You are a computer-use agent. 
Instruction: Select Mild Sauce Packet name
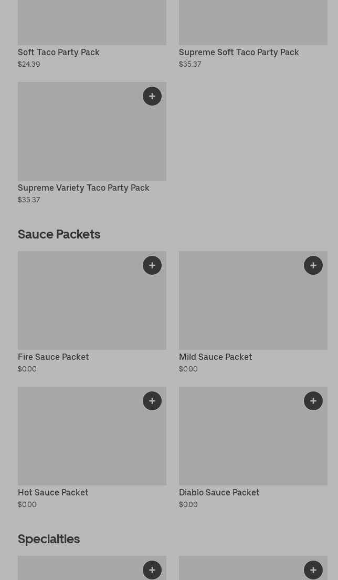point(216,357)
